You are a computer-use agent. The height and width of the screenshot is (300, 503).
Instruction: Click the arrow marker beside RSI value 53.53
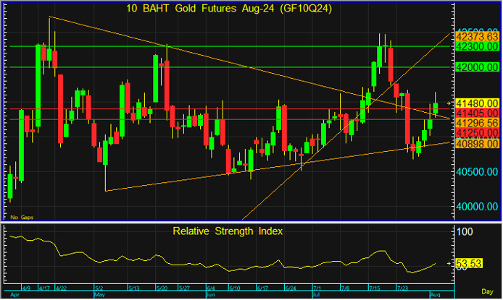point(449,264)
